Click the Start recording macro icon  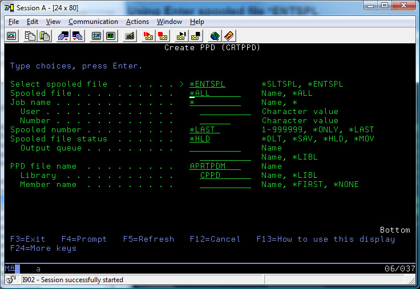tap(148, 36)
